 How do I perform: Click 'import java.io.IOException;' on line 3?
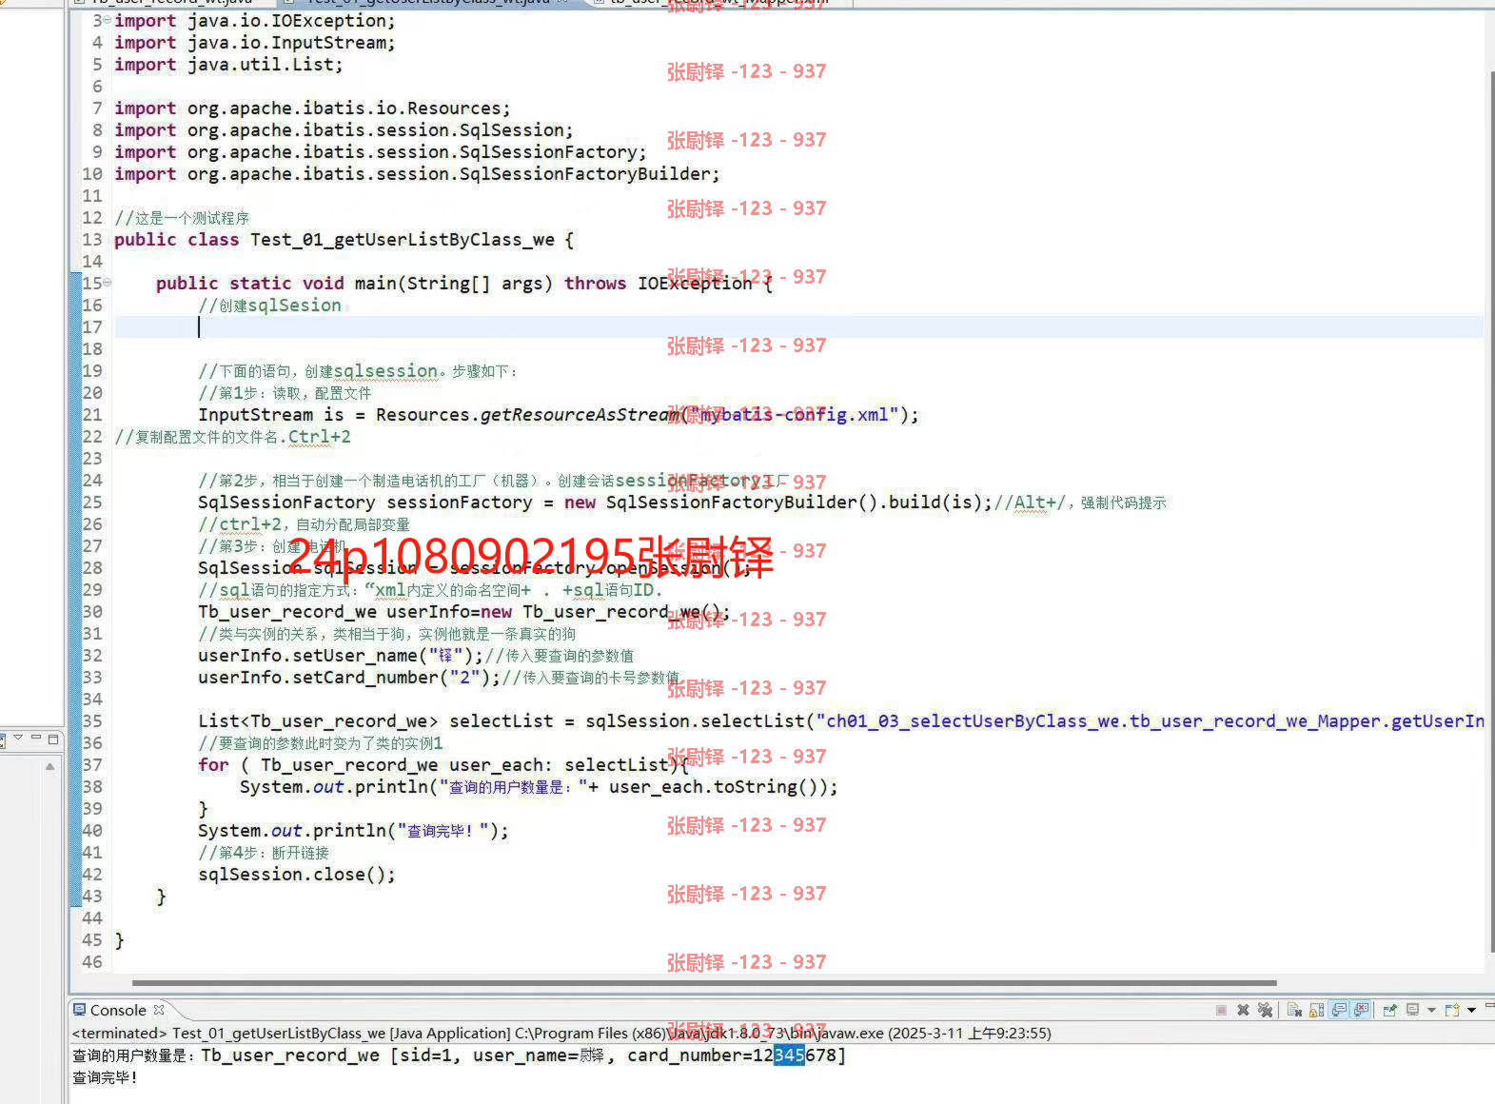[255, 21]
